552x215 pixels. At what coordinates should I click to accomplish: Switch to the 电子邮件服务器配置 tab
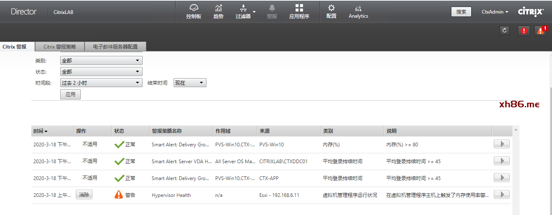tap(115, 46)
